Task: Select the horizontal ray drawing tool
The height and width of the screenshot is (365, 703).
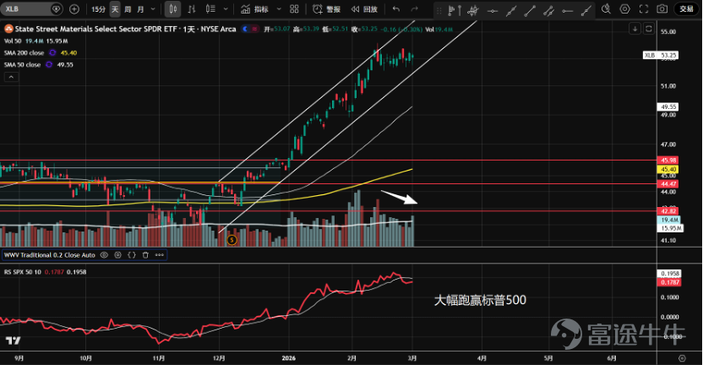Action: click(568, 10)
